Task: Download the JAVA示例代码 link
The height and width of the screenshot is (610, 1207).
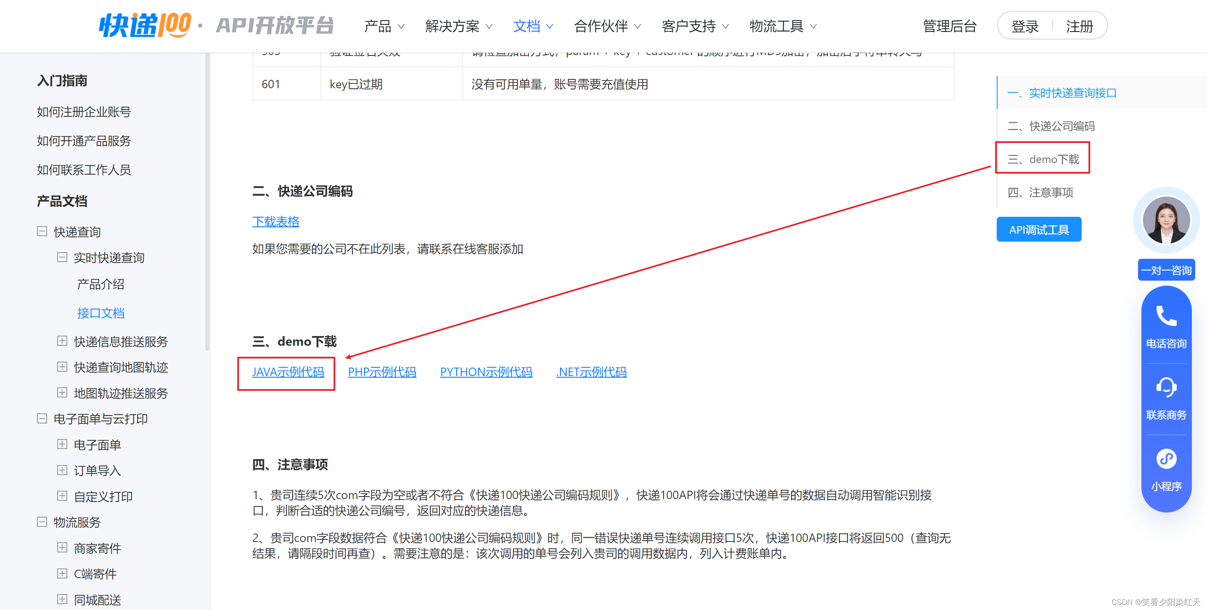Action: (288, 372)
